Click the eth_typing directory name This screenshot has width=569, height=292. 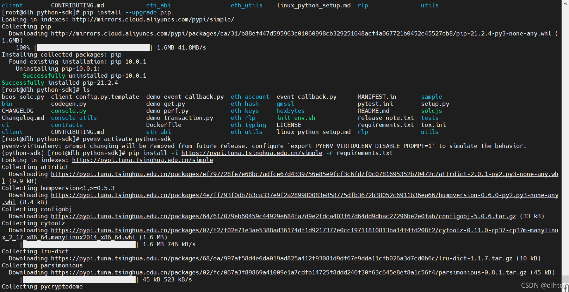248,125
